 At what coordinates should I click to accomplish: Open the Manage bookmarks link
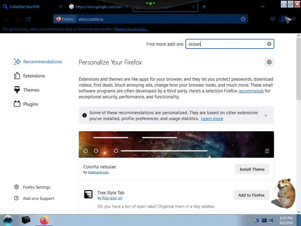[131, 29]
